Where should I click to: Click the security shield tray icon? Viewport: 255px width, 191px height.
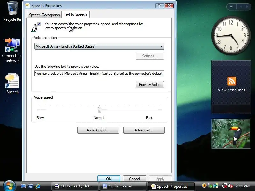204,186
